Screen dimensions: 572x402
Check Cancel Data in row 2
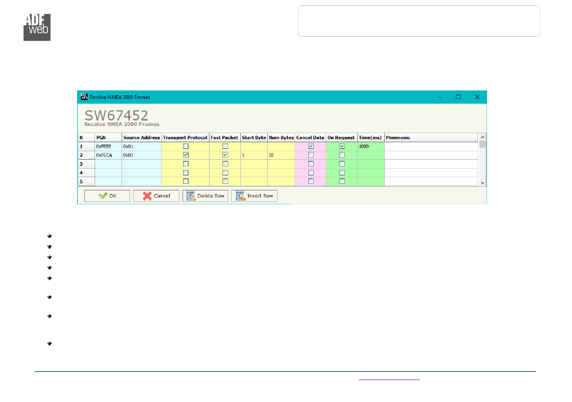pyautogui.click(x=311, y=155)
